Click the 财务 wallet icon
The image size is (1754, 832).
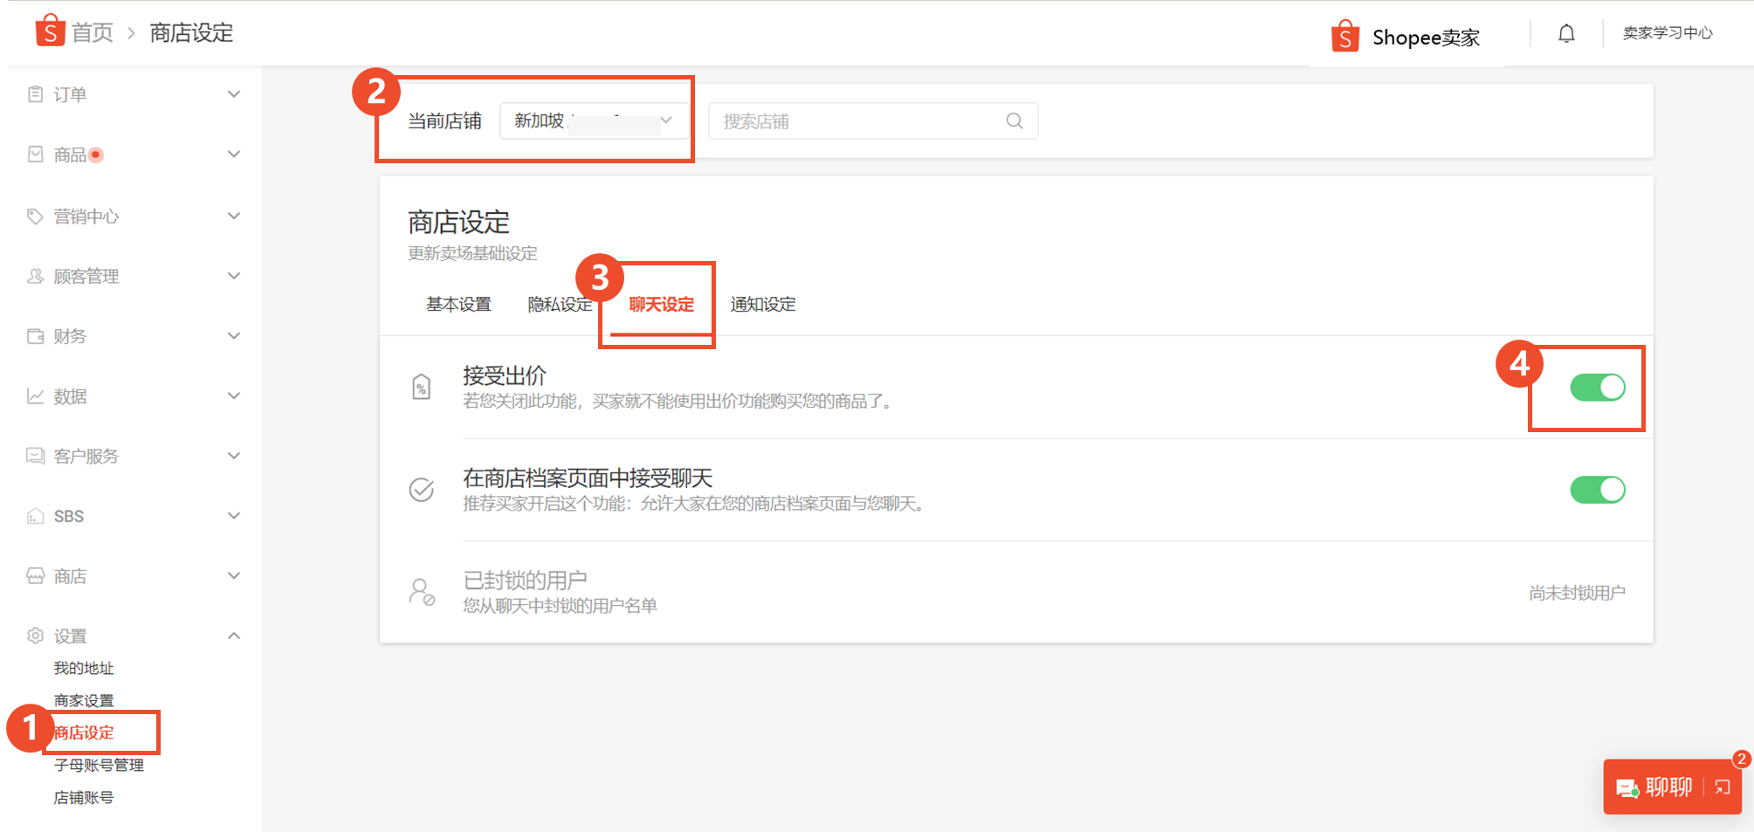coord(35,336)
